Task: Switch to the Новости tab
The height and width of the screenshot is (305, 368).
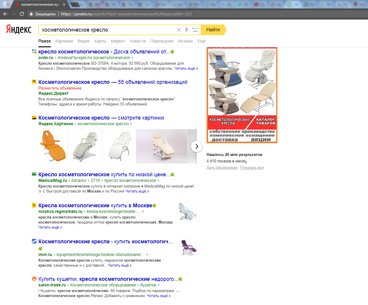Action: (x=138, y=41)
